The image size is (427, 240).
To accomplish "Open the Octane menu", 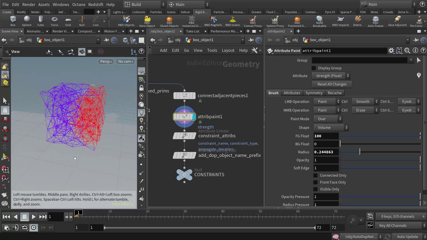I will coord(79,4).
